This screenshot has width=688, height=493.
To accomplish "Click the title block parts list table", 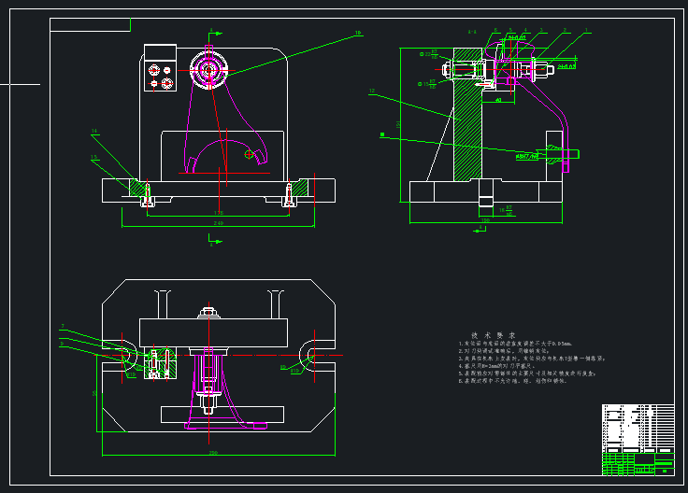I will coord(638,429).
